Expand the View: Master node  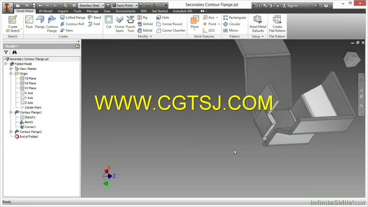point(11,69)
